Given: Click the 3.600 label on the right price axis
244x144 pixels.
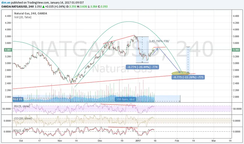Looking at the screenshot, I should tap(236, 43).
